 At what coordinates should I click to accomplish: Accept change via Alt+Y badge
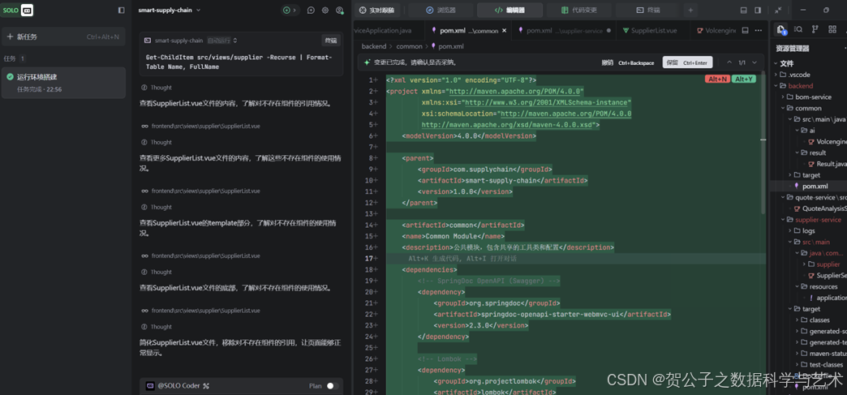pyautogui.click(x=743, y=79)
